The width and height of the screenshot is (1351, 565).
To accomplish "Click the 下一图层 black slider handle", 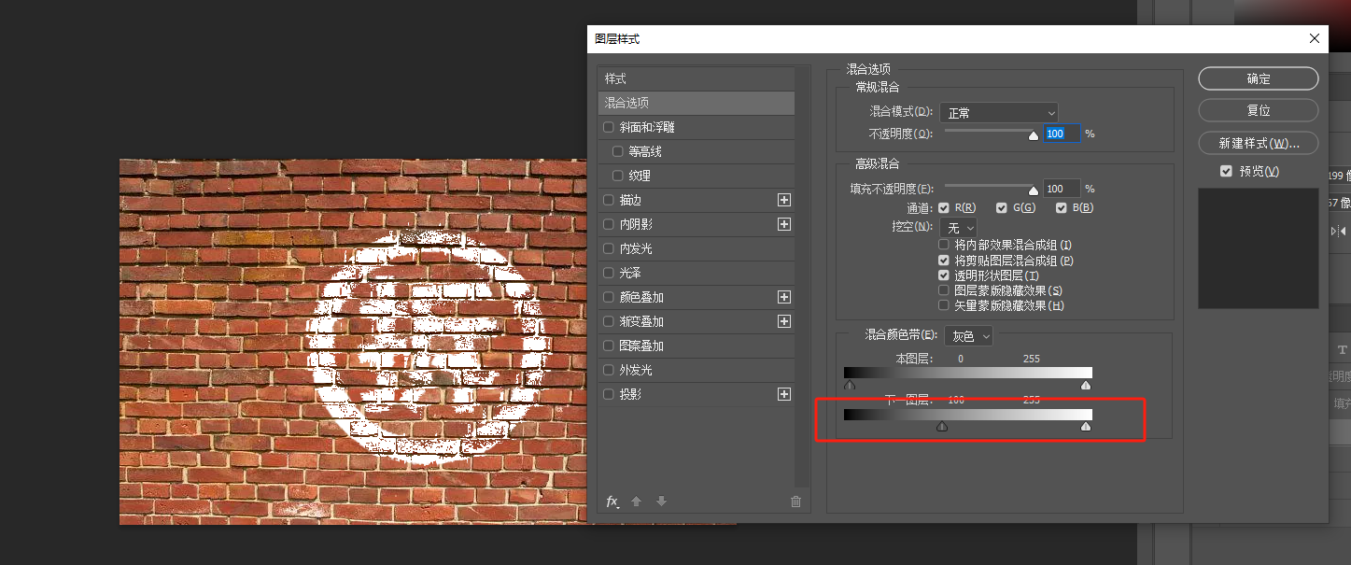I will point(942,426).
